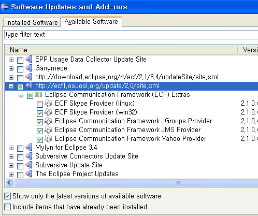The width and height of the screenshot is (258, 216).
Task: Click the horizontal scrollbar thumb
Action: (x=136, y=183)
